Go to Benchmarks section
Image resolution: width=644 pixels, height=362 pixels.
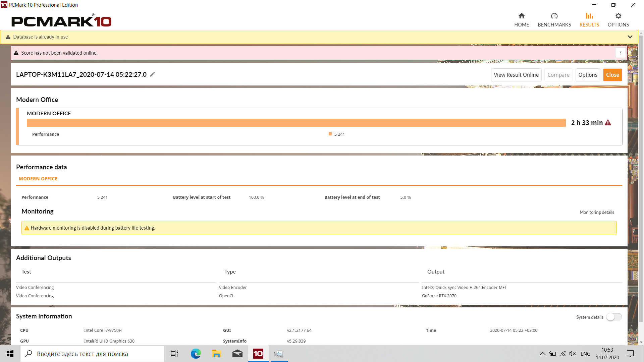pyautogui.click(x=554, y=20)
